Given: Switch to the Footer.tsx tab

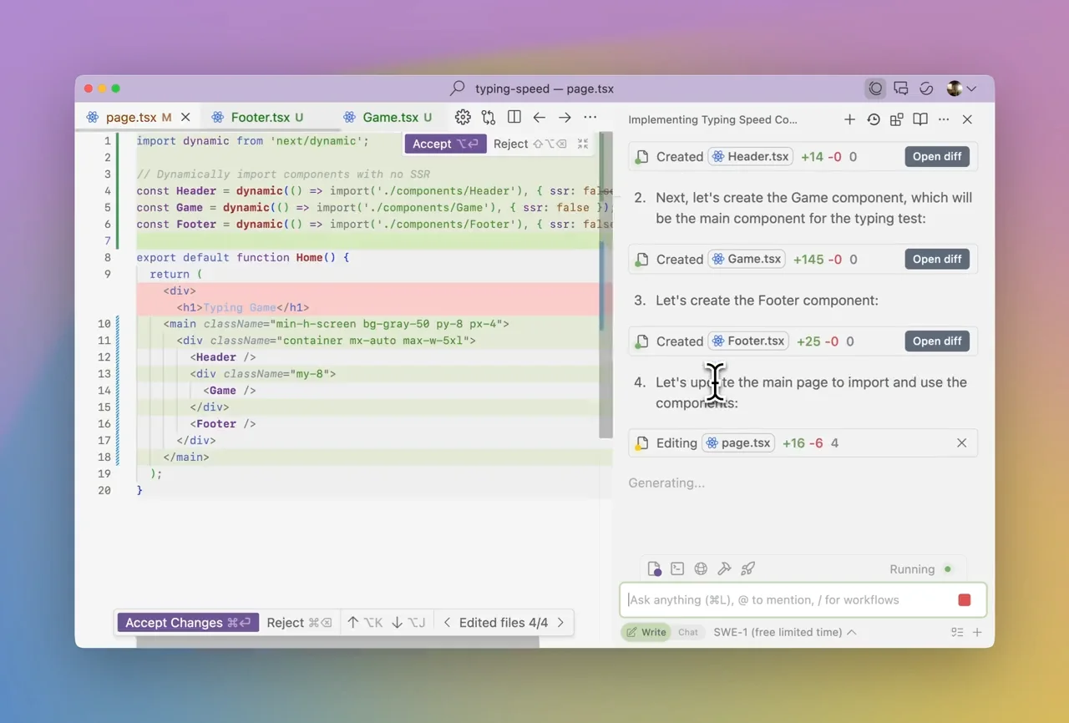Looking at the screenshot, I should click(x=260, y=118).
